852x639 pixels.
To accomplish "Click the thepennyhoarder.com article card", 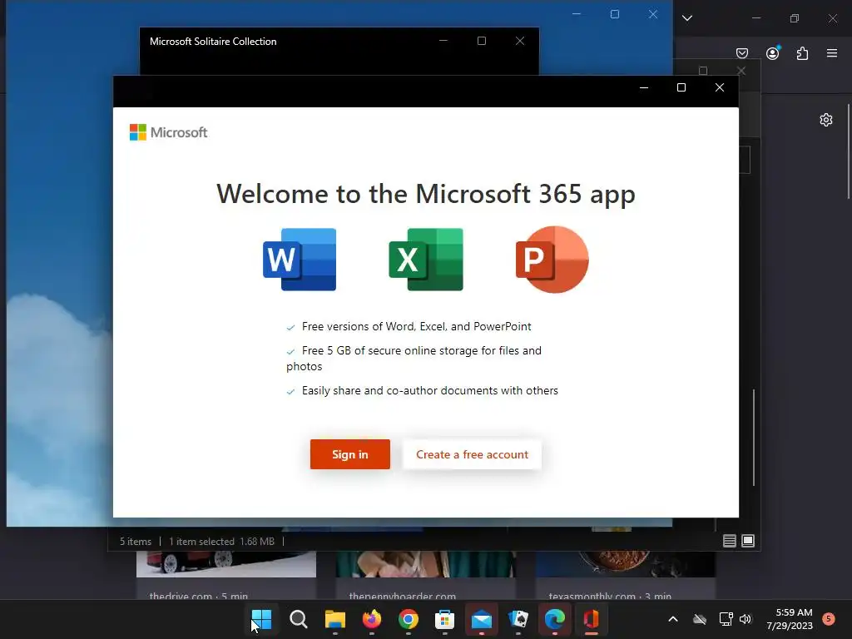I will (425, 575).
